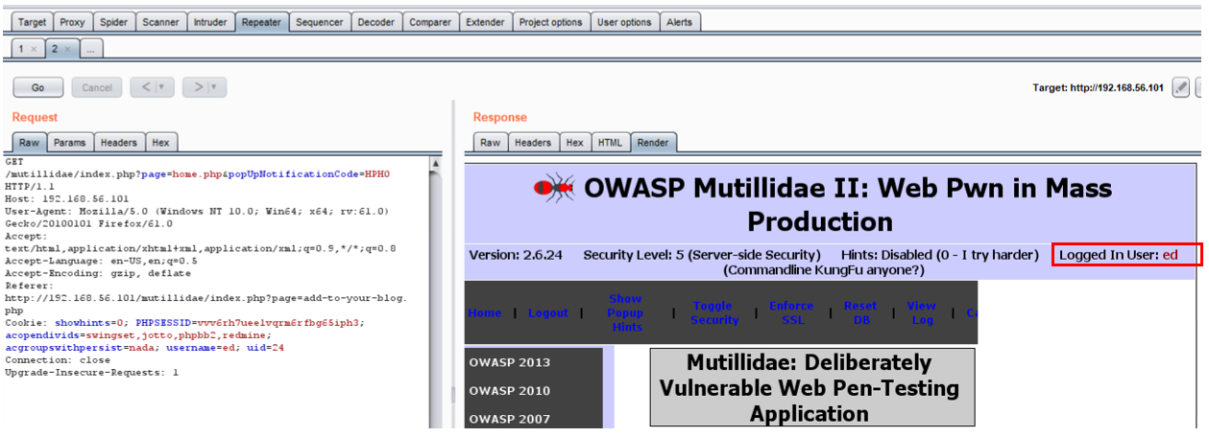1209x437 pixels.
Task: Open the Spider tab
Action: (x=113, y=22)
